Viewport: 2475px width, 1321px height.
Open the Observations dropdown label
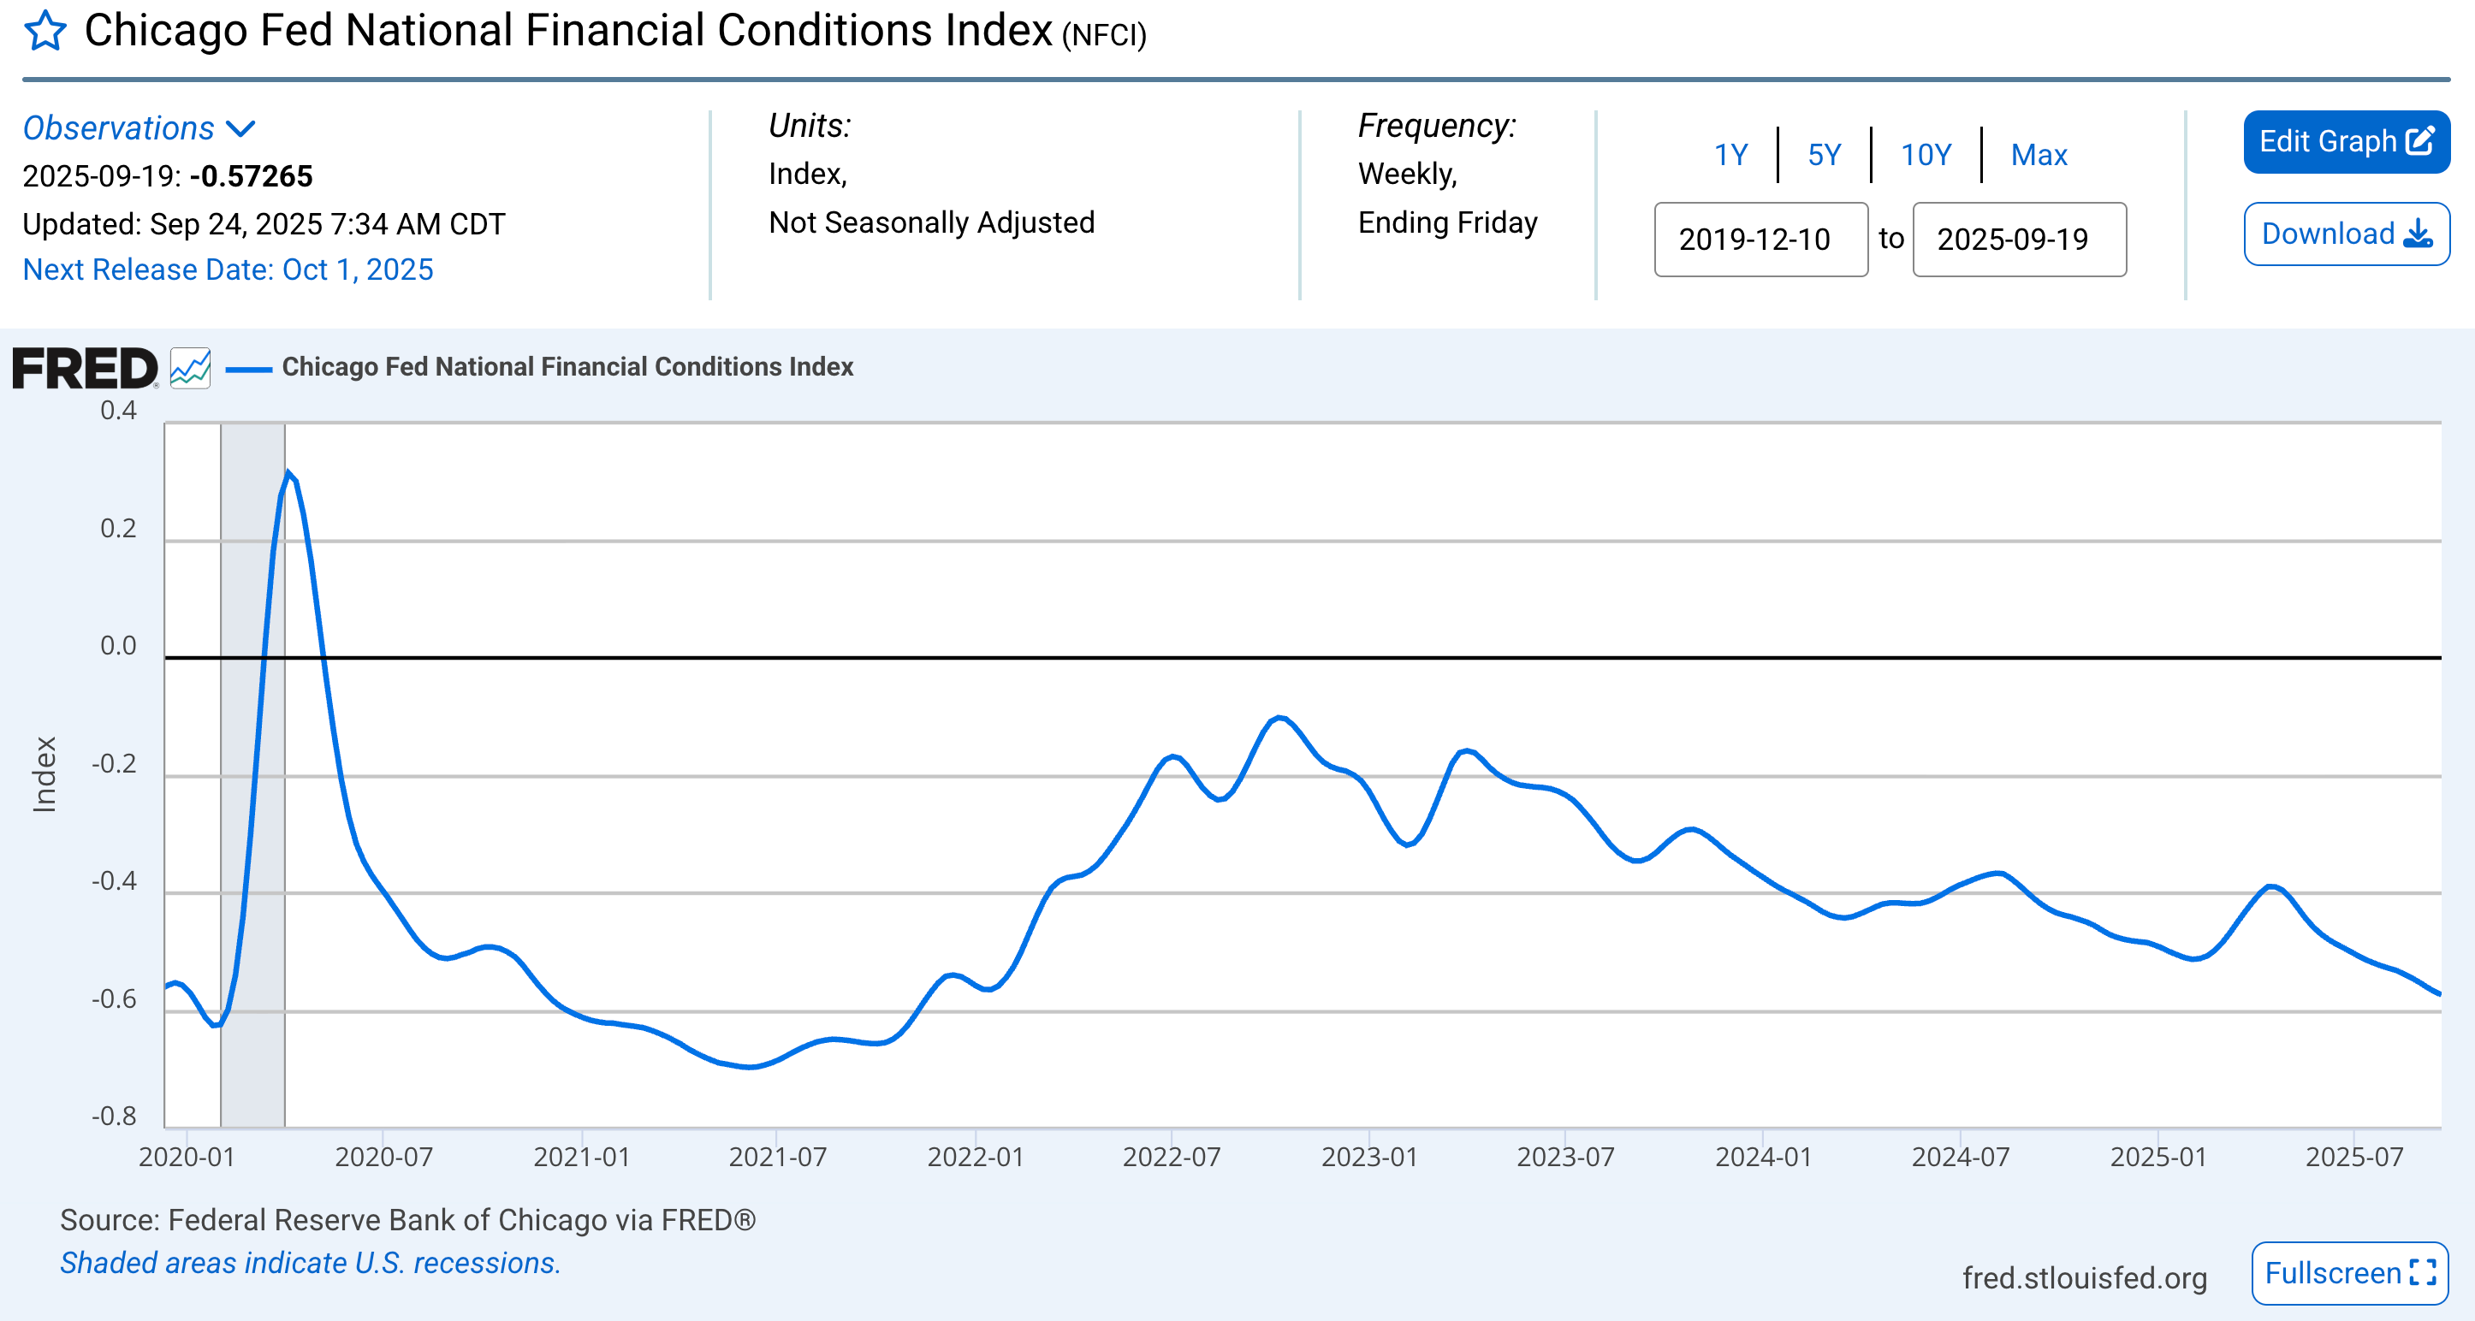point(118,128)
